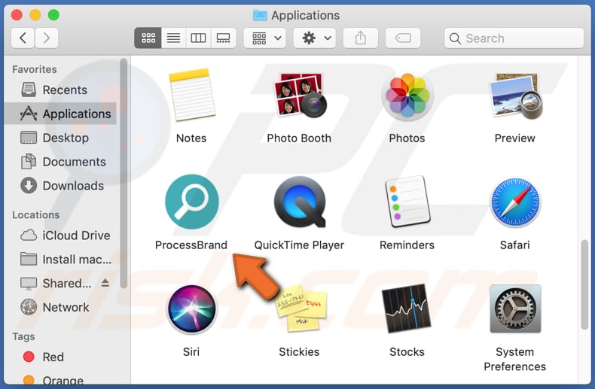Select the Photo Booth app icon
The height and width of the screenshot is (389, 595).
300,95
